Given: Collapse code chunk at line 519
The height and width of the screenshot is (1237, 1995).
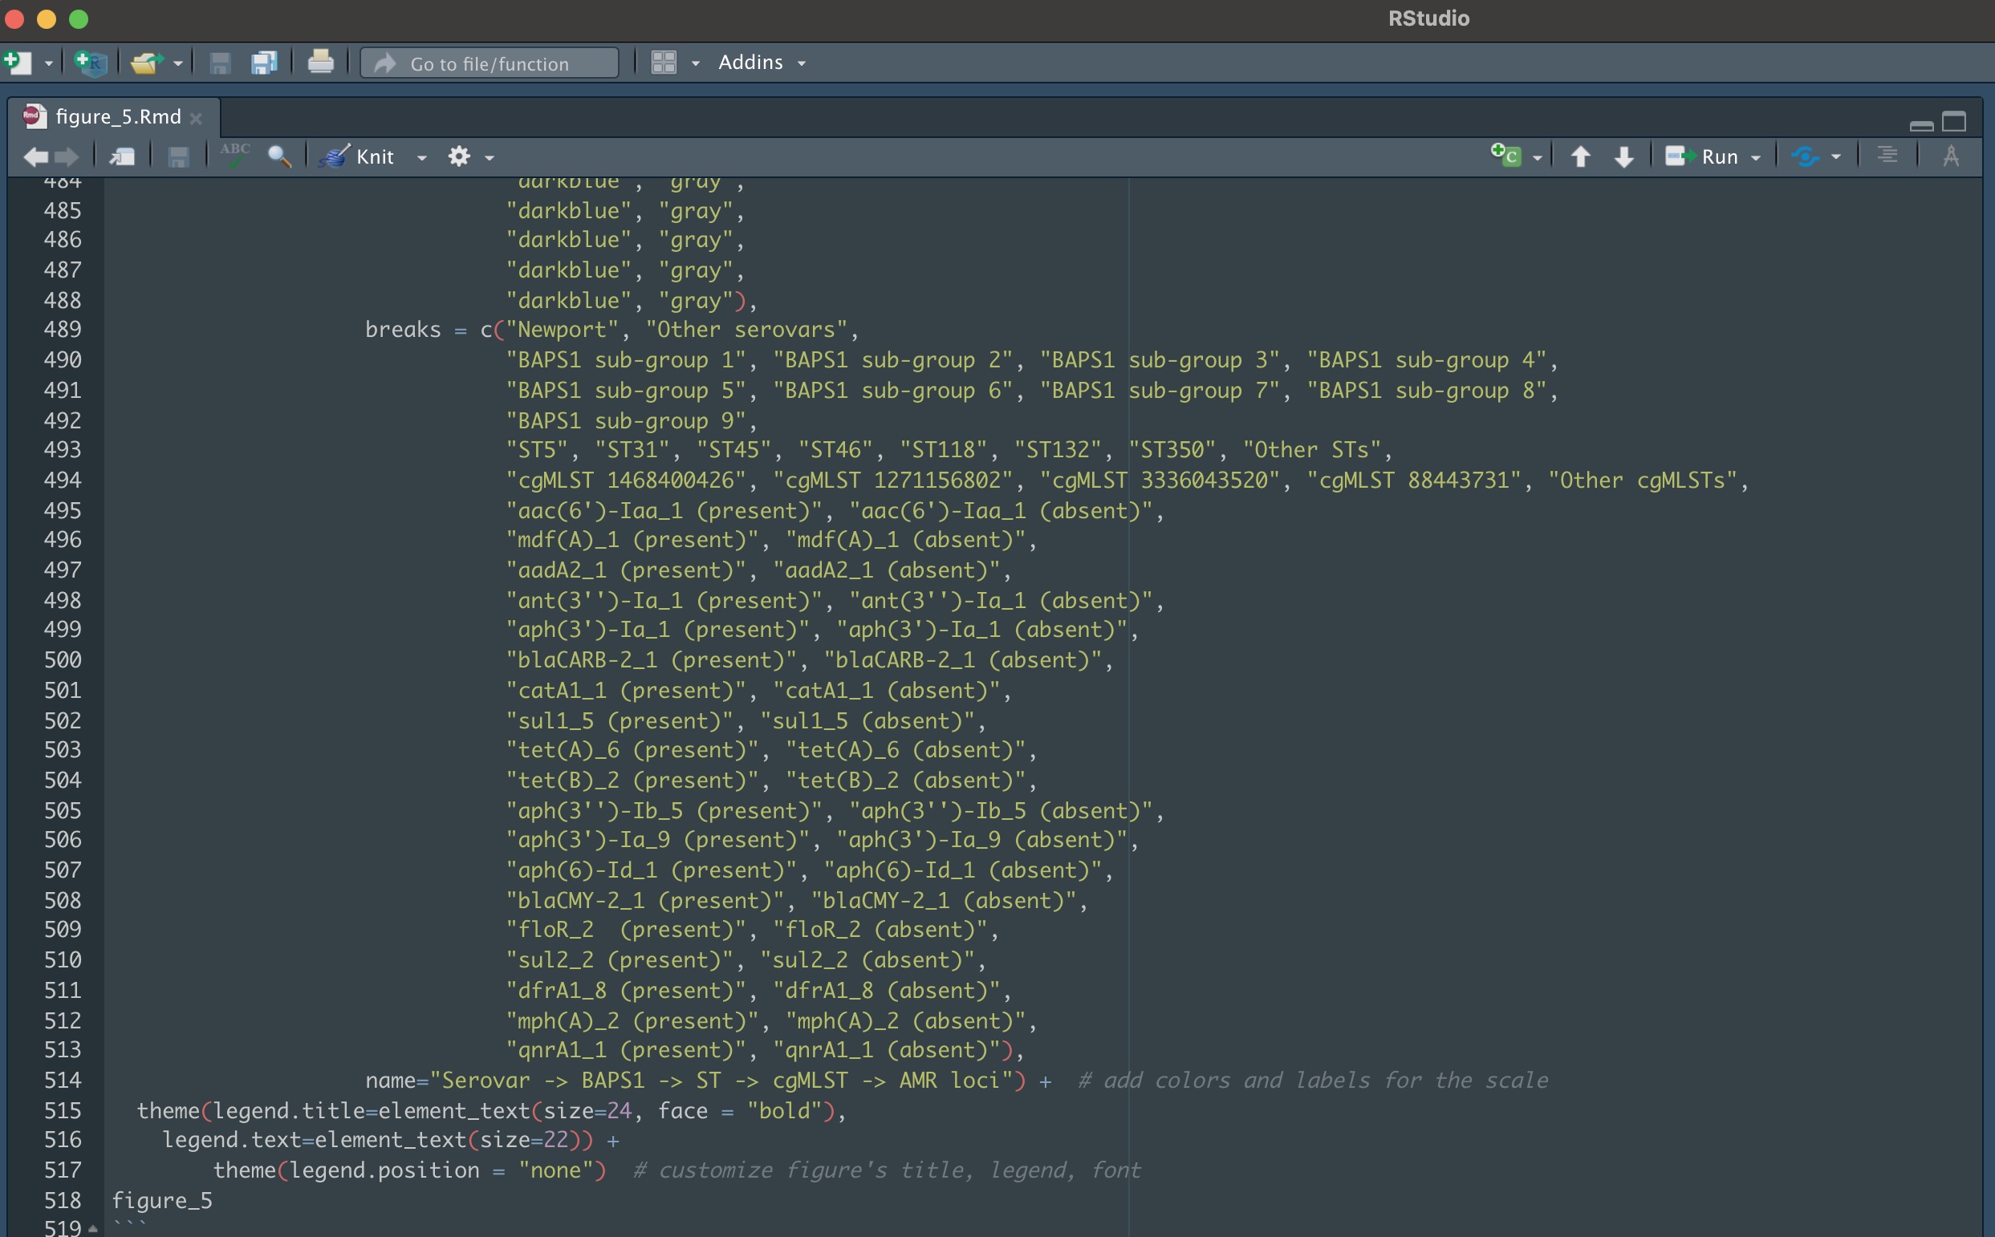Looking at the screenshot, I should 93,1228.
